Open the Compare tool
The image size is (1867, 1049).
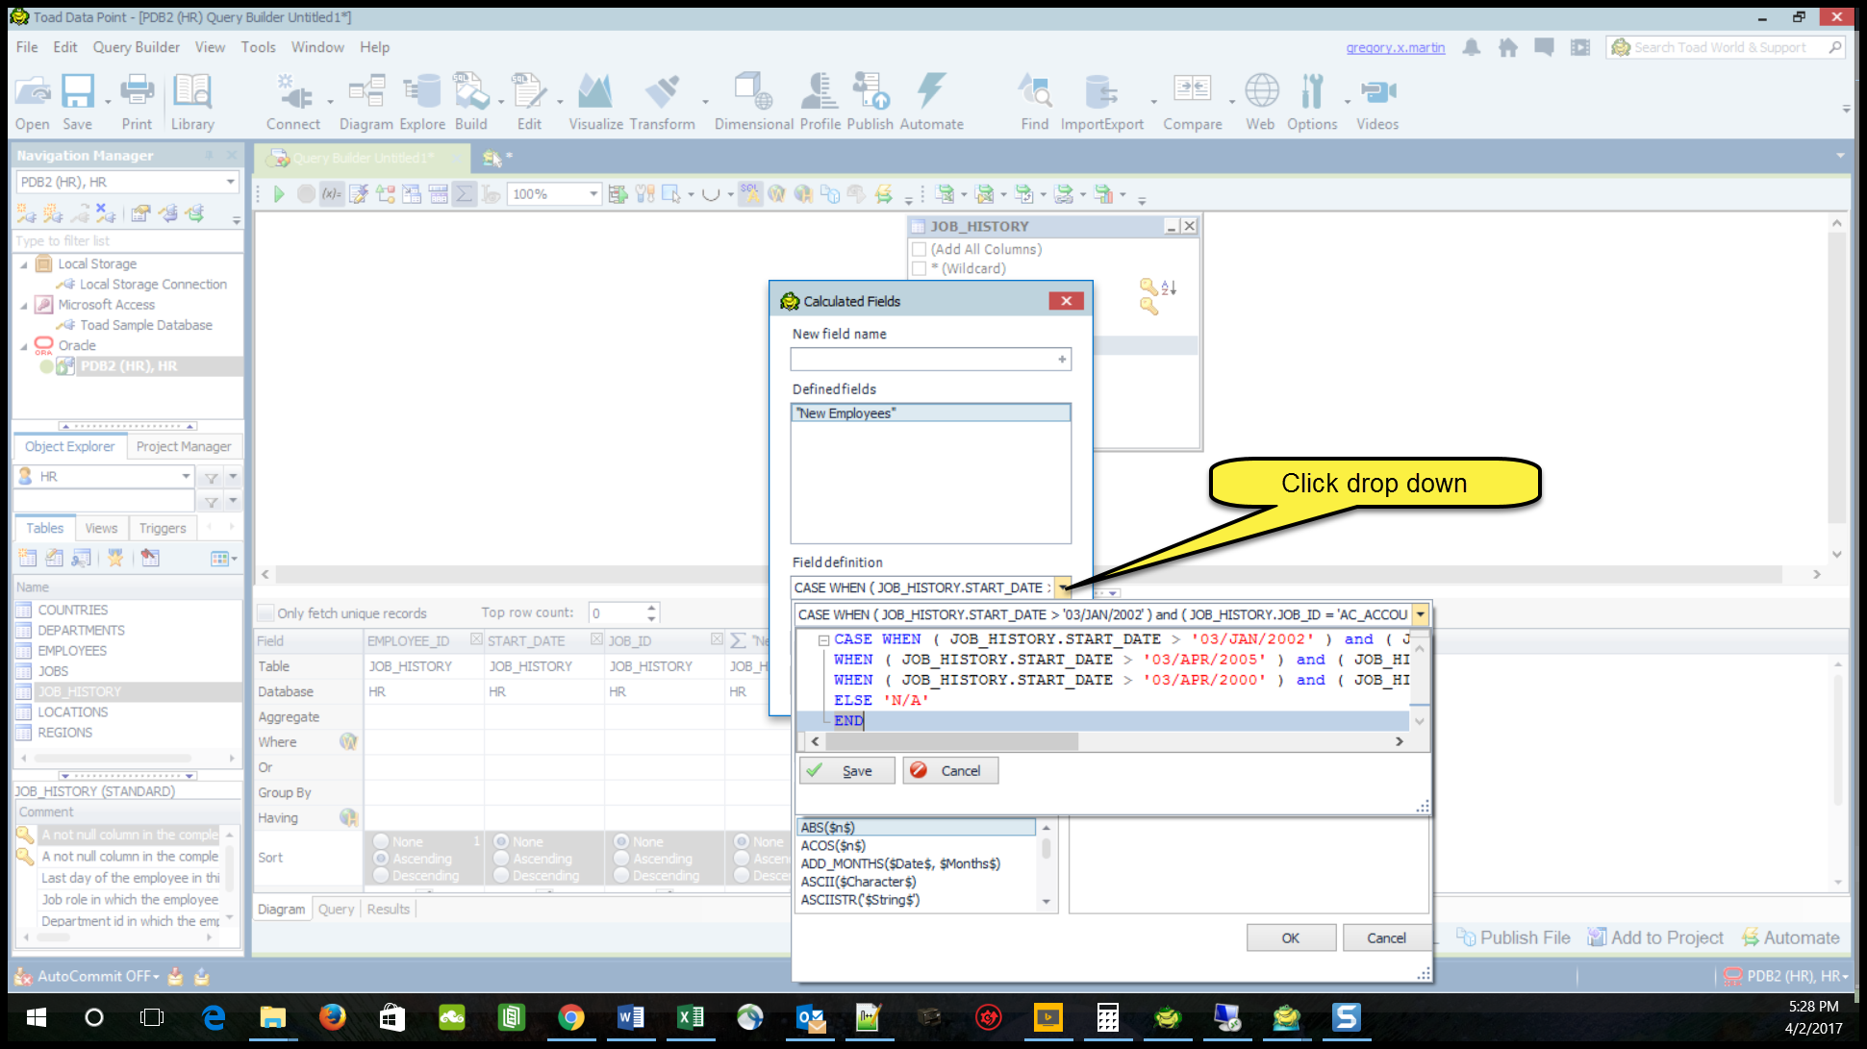tap(1193, 102)
